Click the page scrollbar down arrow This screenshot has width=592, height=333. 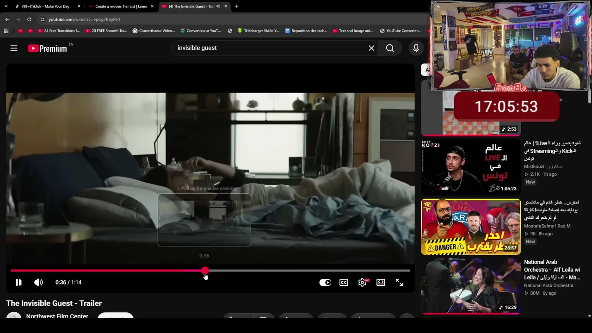pos(589,316)
